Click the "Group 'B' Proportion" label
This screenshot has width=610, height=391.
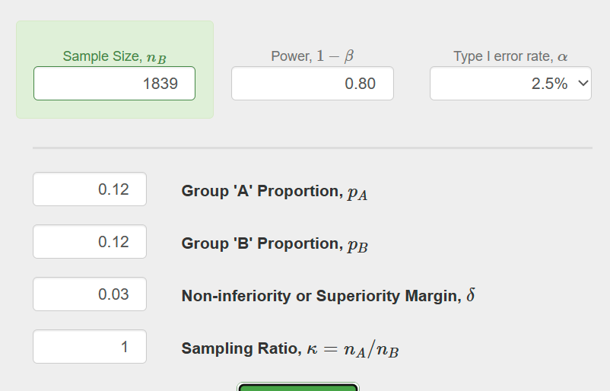click(x=260, y=243)
